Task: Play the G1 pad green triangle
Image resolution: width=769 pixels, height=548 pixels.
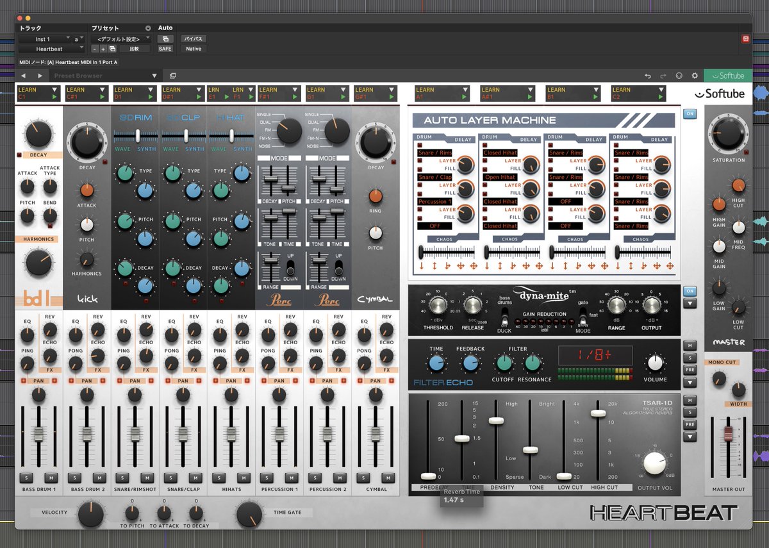Action: tap(345, 97)
